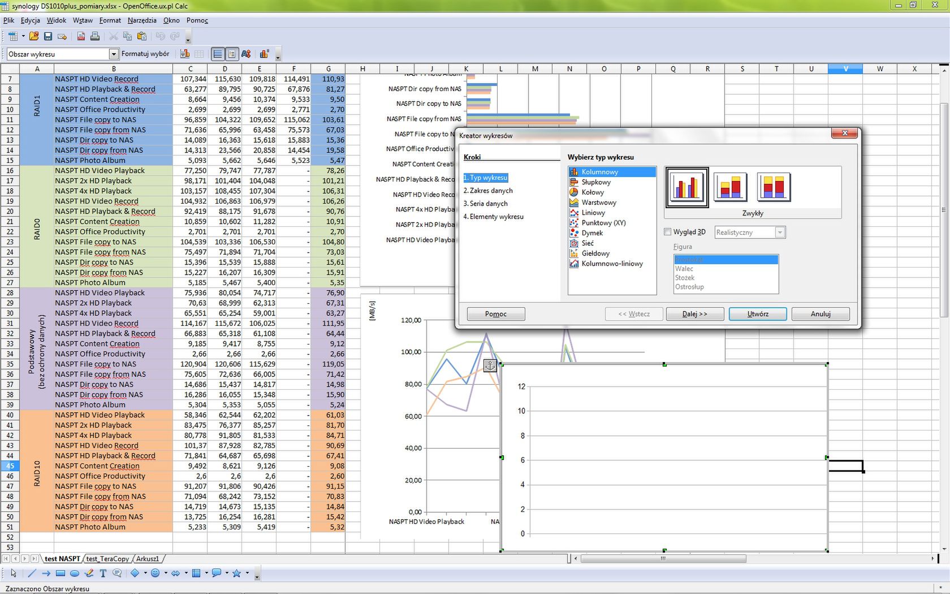Switch to the test_TeraCopy sheet tab
Viewport: 950px width, 594px height.
coord(107,559)
